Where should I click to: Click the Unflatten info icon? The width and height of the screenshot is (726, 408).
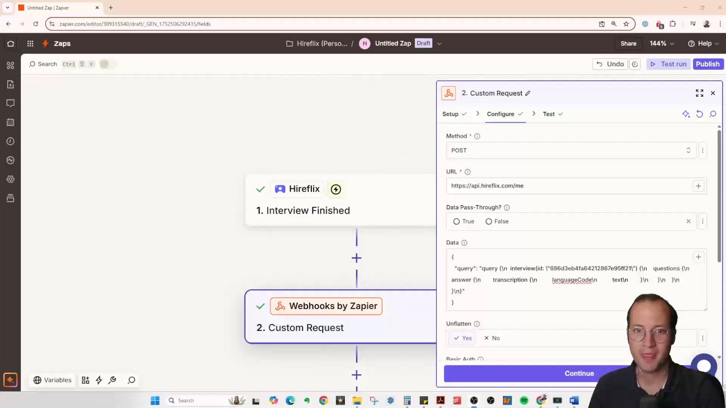tap(476, 324)
